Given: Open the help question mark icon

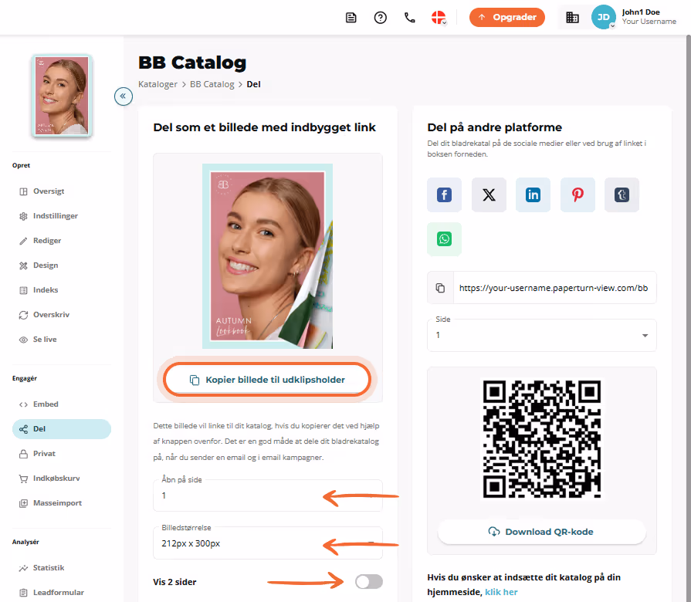Looking at the screenshot, I should (381, 18).
